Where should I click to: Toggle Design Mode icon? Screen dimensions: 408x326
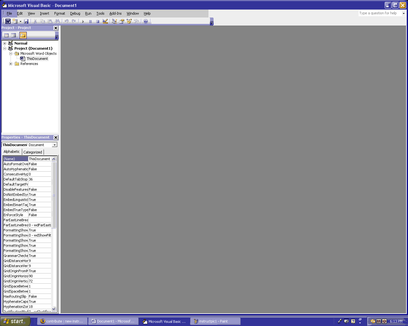click(x=105, y=21)
